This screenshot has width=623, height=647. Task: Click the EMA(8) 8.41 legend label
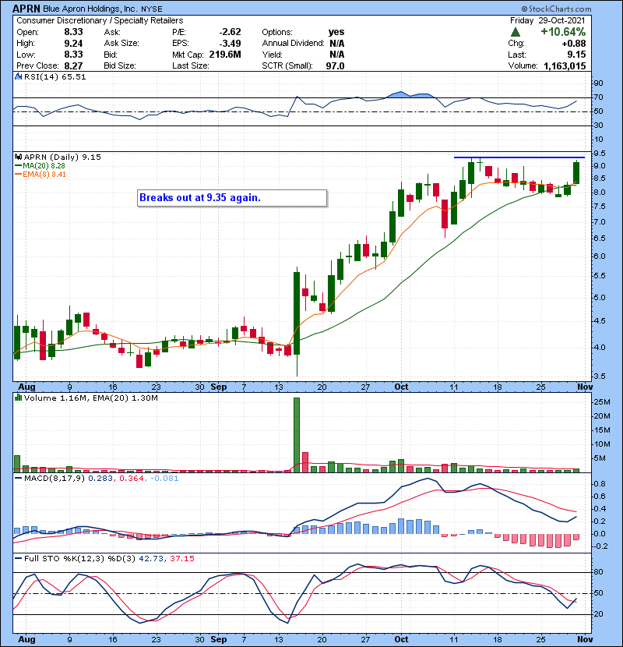44,175
